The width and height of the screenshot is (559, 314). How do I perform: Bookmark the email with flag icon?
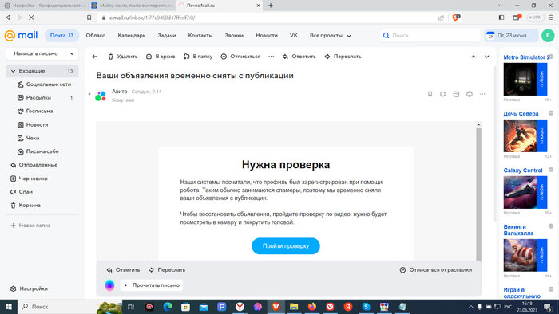coord(430,94)
